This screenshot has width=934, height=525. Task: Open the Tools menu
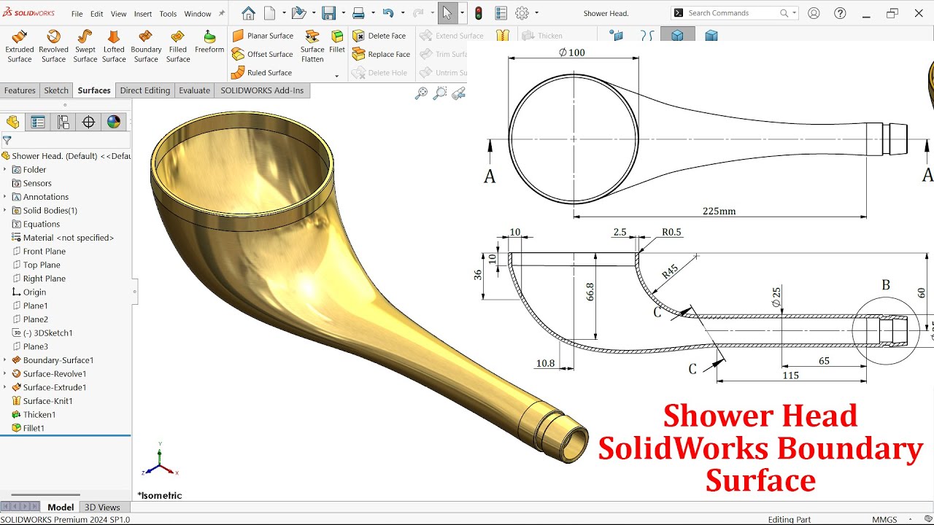(168, 14)
